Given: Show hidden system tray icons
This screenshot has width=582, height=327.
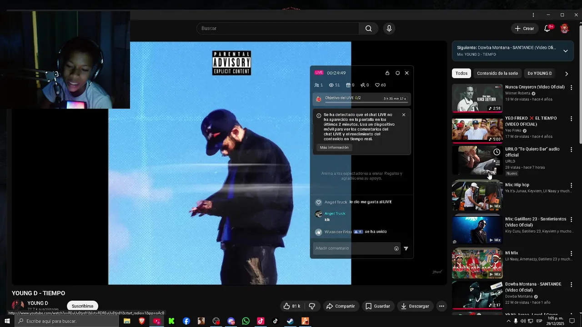Looking at the screenshot, I should coord(508,321).
